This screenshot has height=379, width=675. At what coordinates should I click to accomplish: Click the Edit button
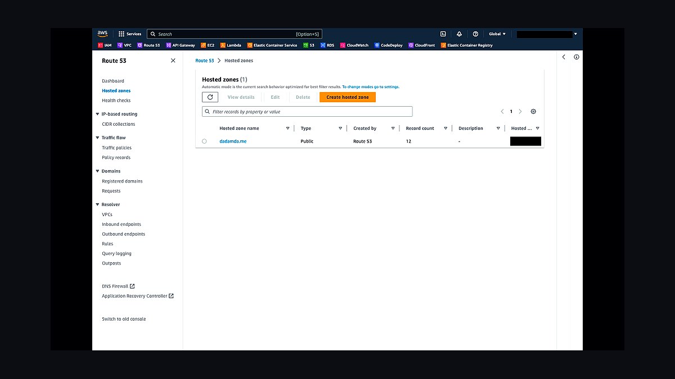pos(275,97)
